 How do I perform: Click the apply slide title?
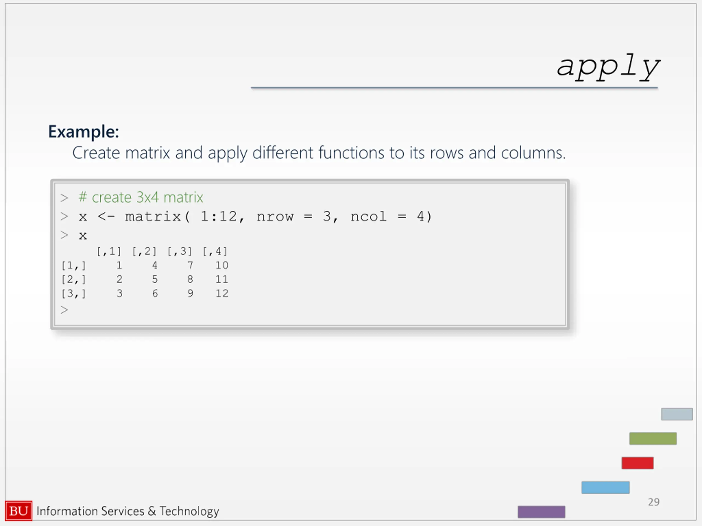[608, 67]
